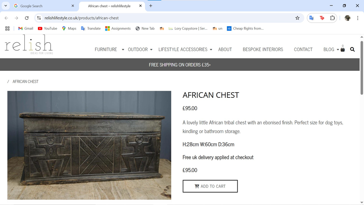This screenshot has width=364, height=205.
Task: Click the relish logo
Action: tap(29, 45)
